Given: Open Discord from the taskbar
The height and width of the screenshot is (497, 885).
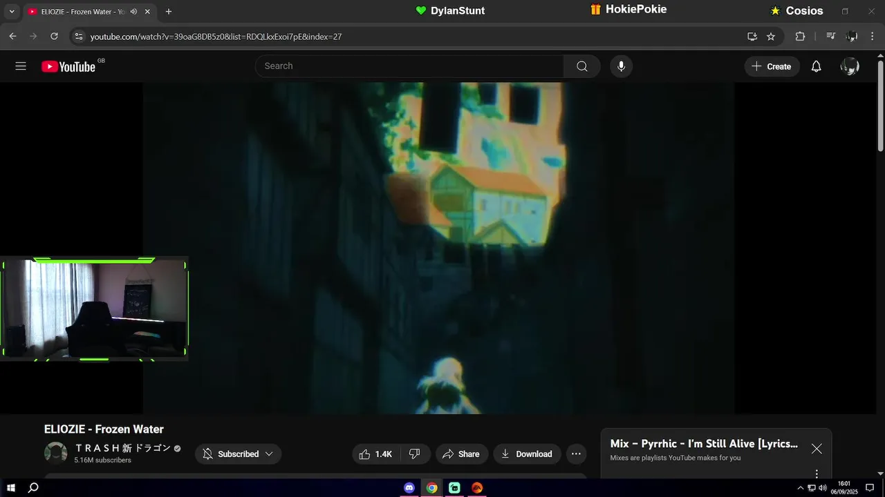Looking at the screenshot, I should click(x=409, y=488).
